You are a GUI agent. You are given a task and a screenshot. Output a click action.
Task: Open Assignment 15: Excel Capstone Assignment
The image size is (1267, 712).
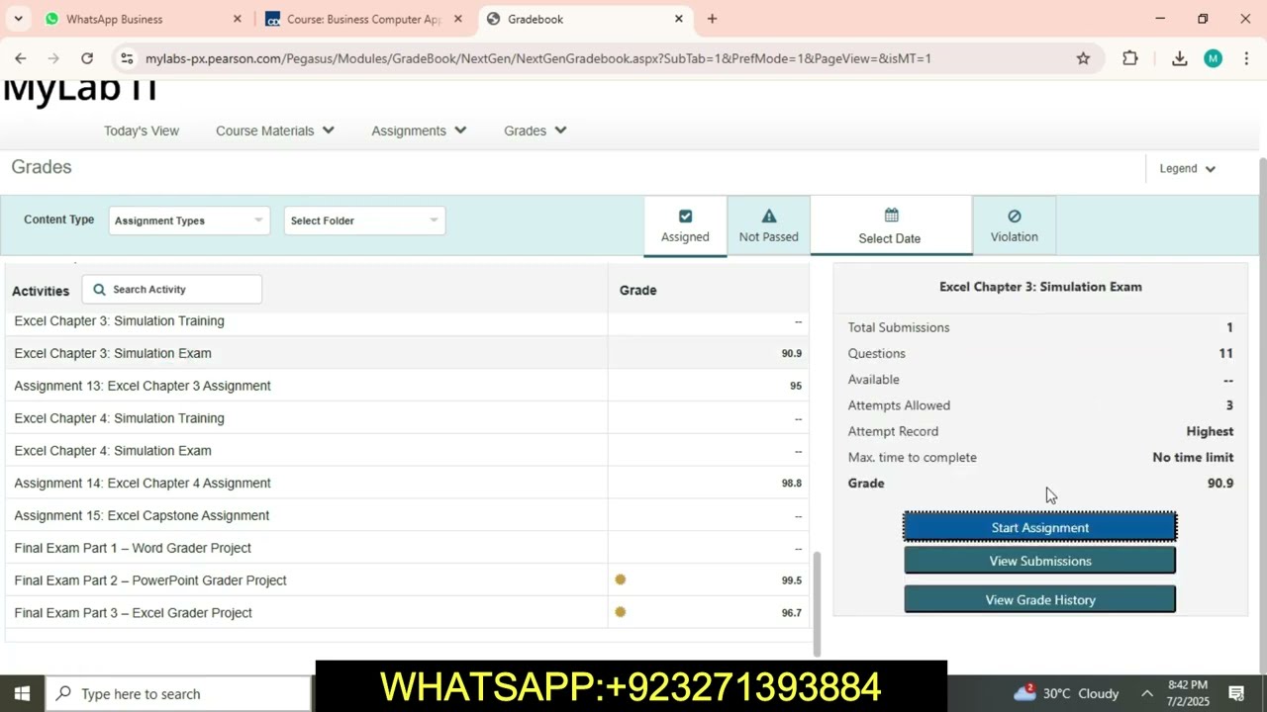tap(142, 515)
